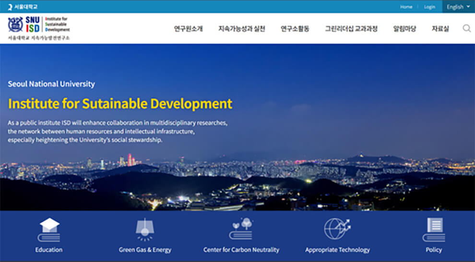Click the Appropriate Technology globe icon

pos(337,229)
